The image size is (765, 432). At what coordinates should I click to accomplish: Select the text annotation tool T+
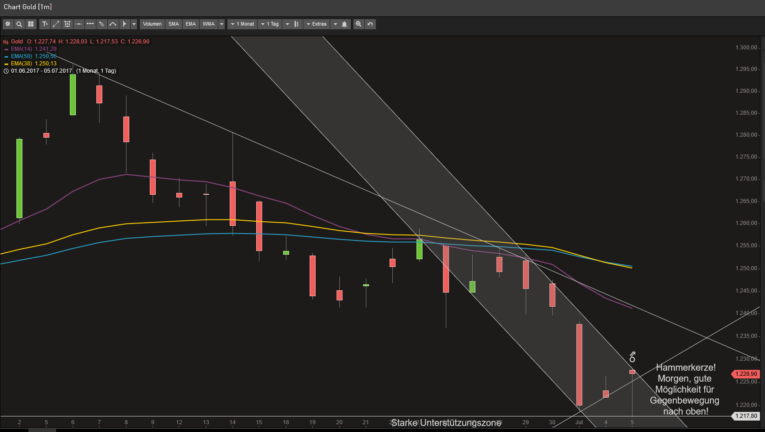pos(45,24)
